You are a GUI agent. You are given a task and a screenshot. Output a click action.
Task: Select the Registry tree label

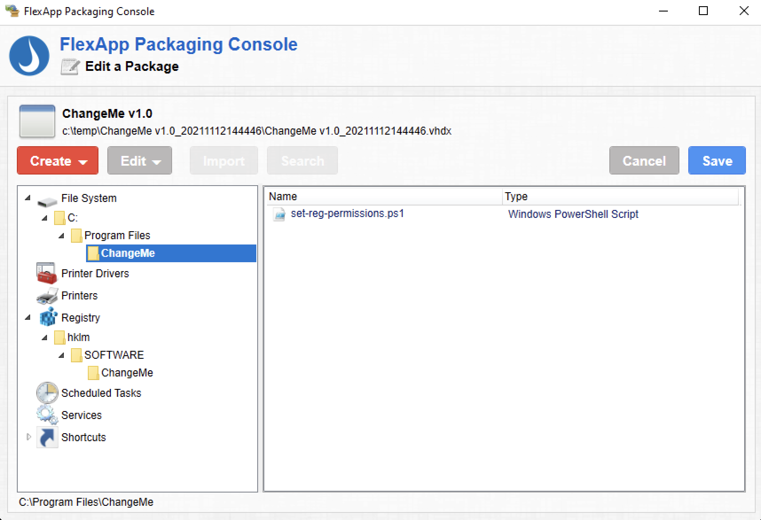tap(81, 318)
